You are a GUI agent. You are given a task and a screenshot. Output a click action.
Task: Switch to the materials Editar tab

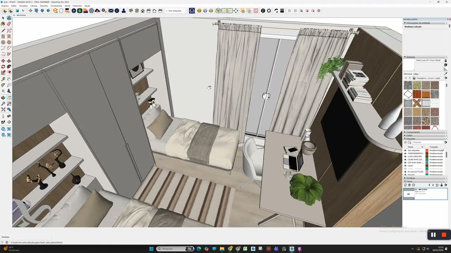[x=416, y=74]
